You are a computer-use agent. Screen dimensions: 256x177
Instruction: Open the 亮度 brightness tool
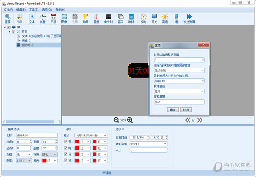point(165,19)
